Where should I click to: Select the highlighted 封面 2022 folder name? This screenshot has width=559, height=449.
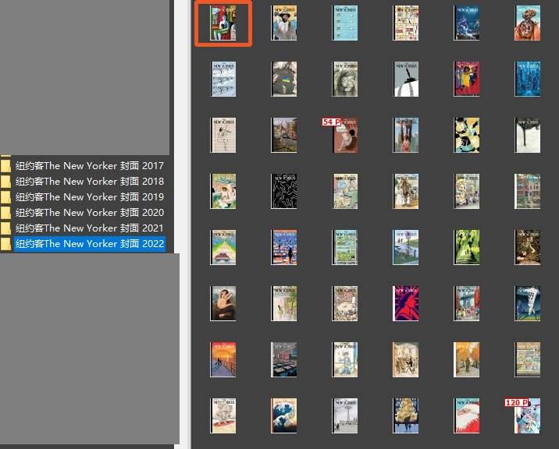[89, 244]
